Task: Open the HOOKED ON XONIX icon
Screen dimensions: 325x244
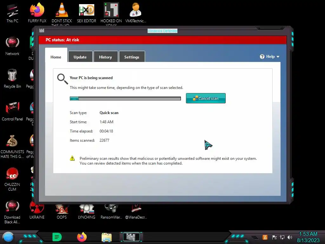Action: [x=111, y=13]
